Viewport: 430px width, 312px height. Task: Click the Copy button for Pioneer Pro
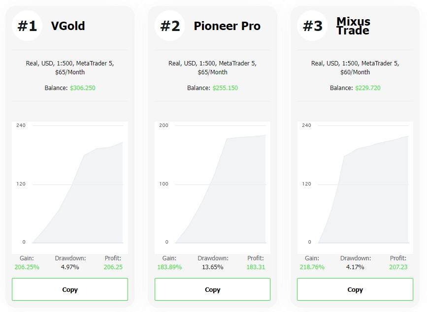click(212, 289)
